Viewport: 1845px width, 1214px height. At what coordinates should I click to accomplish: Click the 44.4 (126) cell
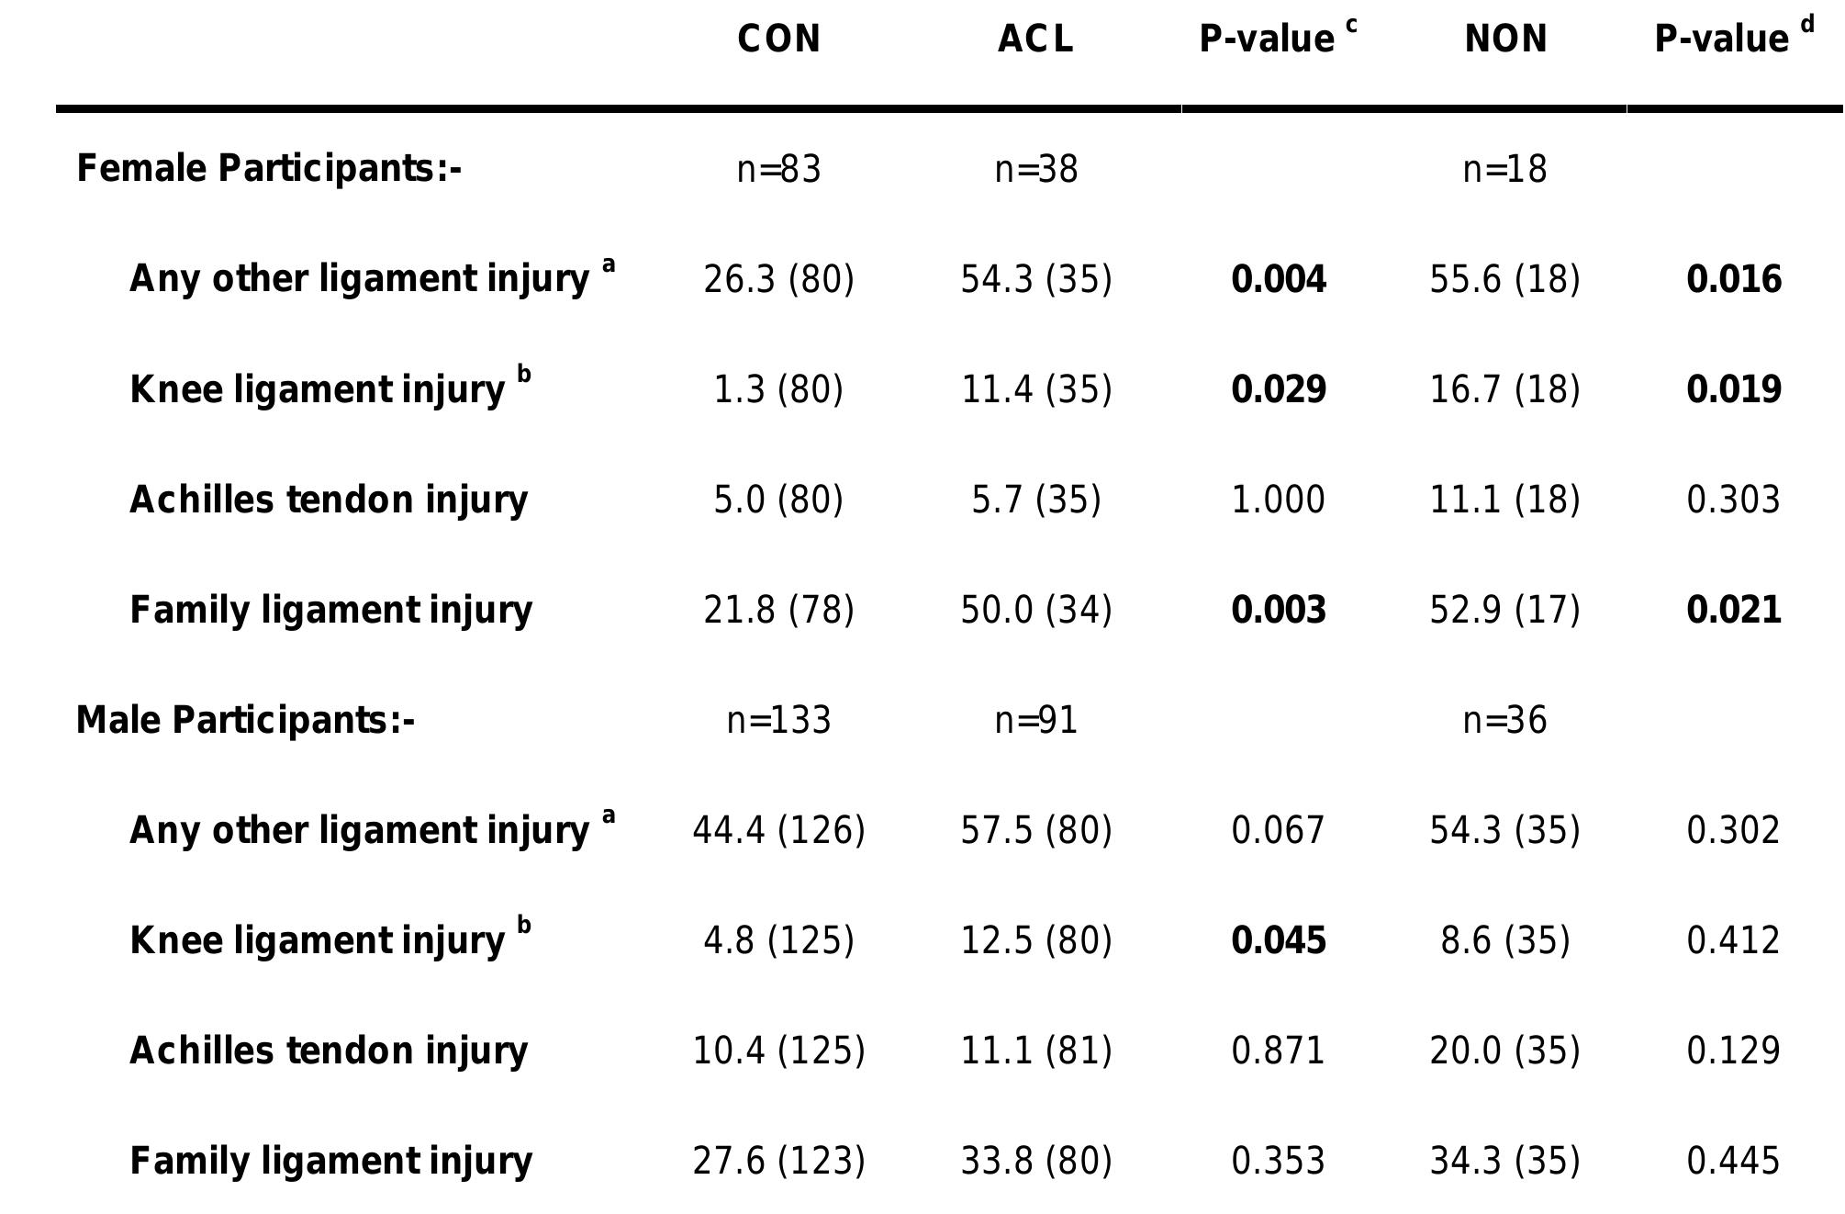[x=778, y=831]
